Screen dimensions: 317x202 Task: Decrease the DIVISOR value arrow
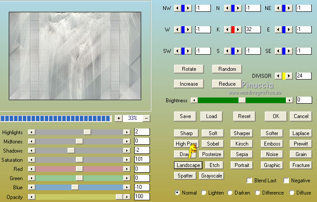[x=278, y=76]
